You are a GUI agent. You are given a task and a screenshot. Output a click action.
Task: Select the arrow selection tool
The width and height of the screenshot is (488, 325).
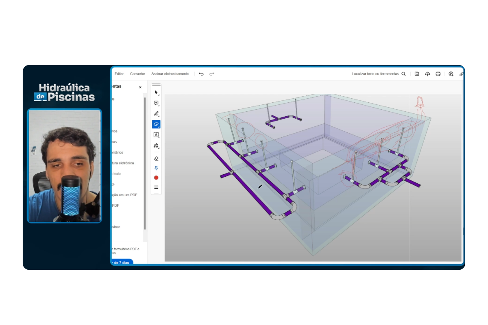coord(156,93)
